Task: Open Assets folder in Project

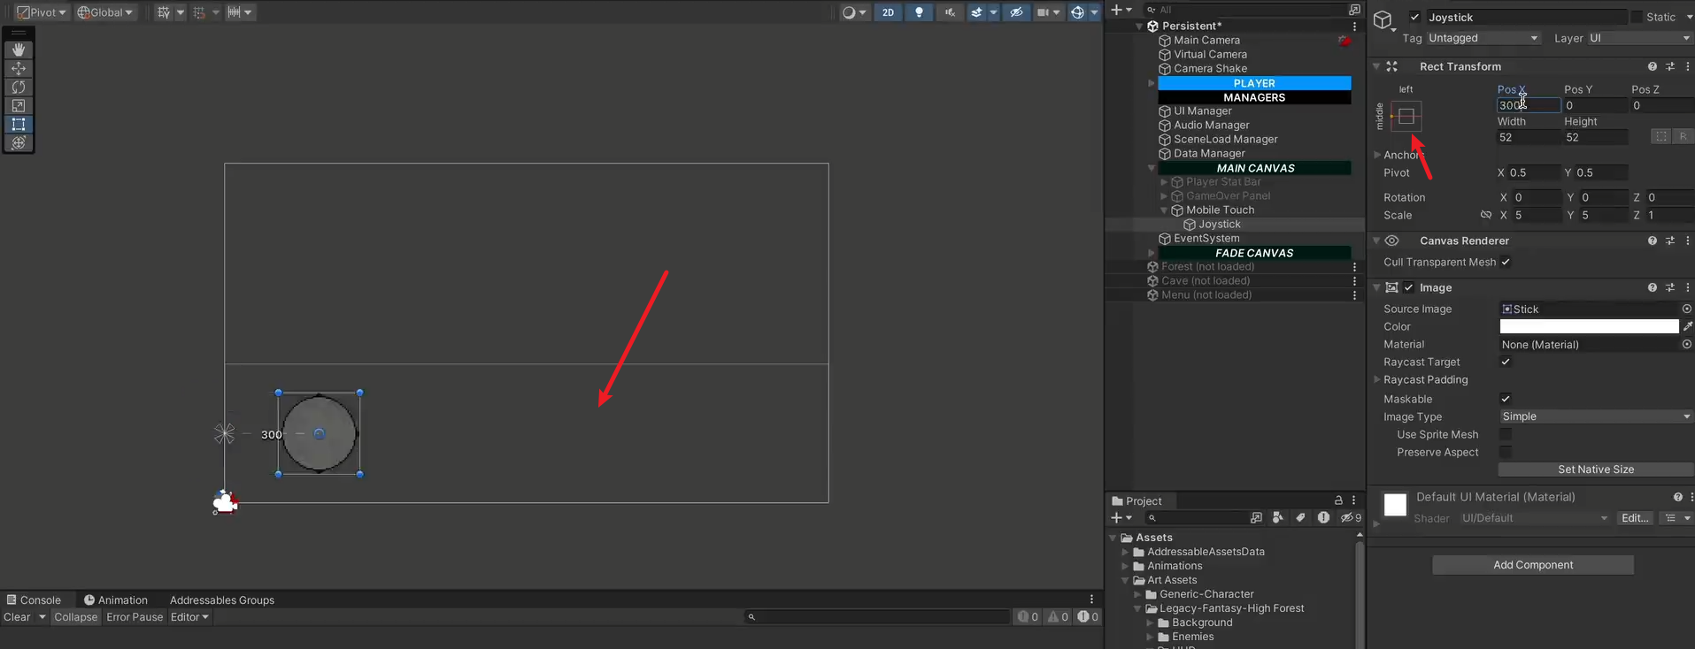Action: pyautogui.click(x=1153, y=538)
